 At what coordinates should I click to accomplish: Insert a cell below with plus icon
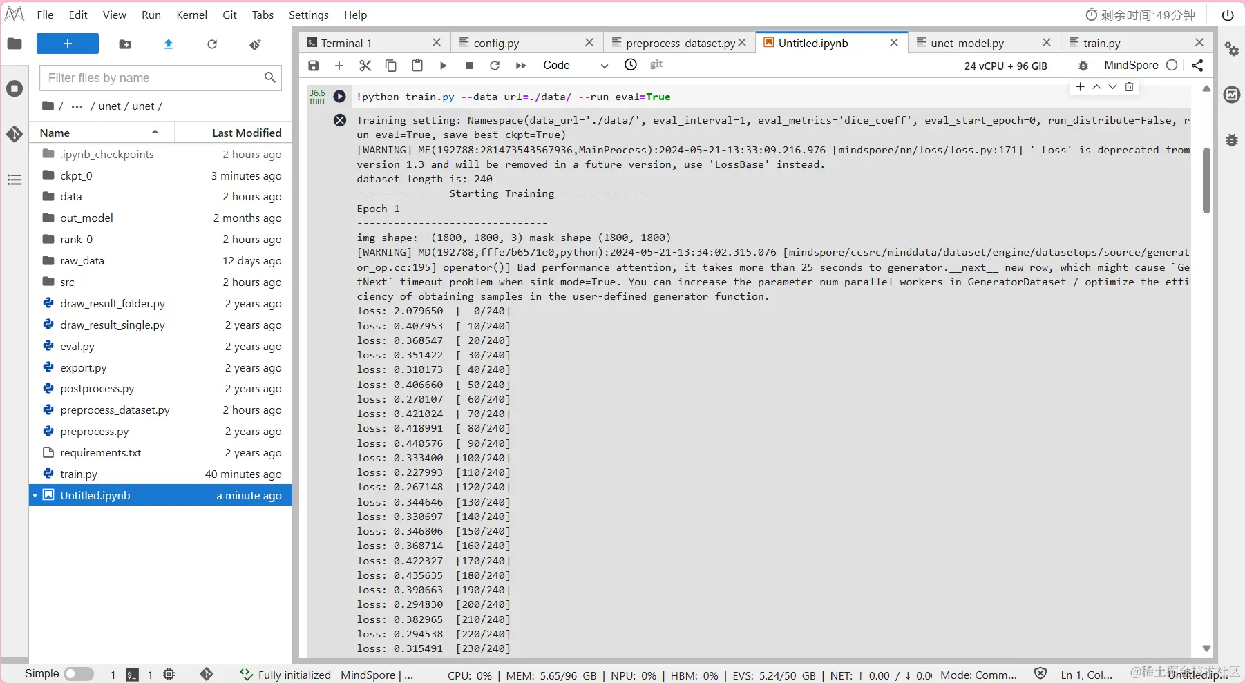tap(339, 66)
